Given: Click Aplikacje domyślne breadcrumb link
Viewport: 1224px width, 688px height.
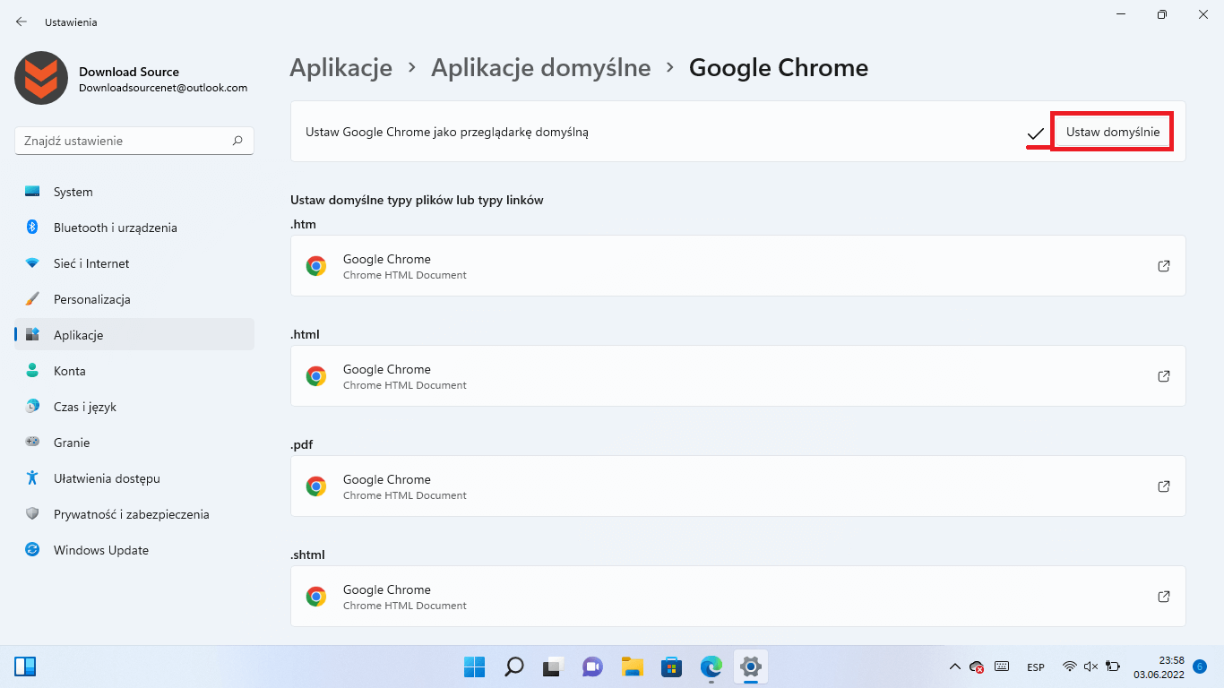Looking at the screenshot, I should 541,67.
